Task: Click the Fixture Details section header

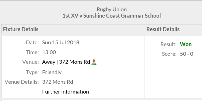Action: [x=21, y=29]
